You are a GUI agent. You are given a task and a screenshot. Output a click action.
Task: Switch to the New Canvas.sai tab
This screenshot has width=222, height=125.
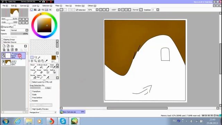pos(72,112)
